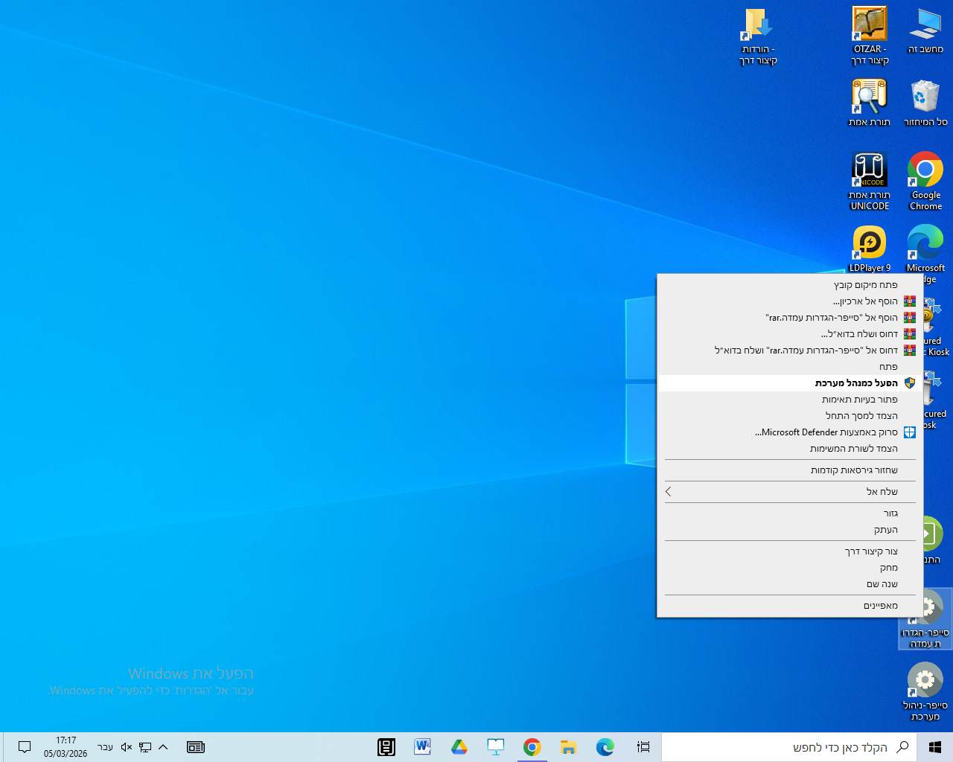Select מאפיינים in the context menu
The width and height of the screenshot is (953, 762).
[x=880, y=606]
